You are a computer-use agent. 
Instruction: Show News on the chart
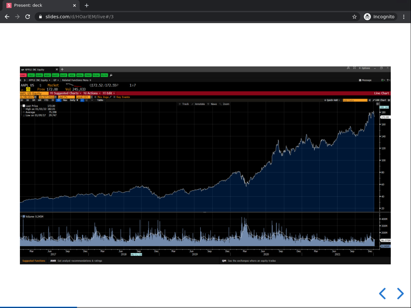(212, 104)
